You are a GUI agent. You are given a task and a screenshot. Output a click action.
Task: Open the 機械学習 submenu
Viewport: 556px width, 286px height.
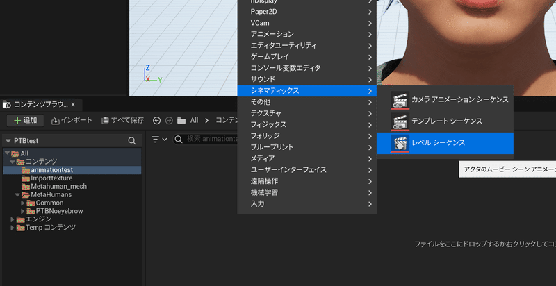point(306,193)
